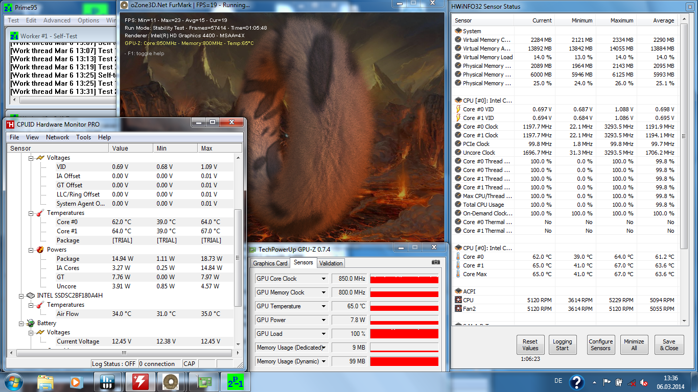Click the Average column header in HWiNFO

click(658, 20)
